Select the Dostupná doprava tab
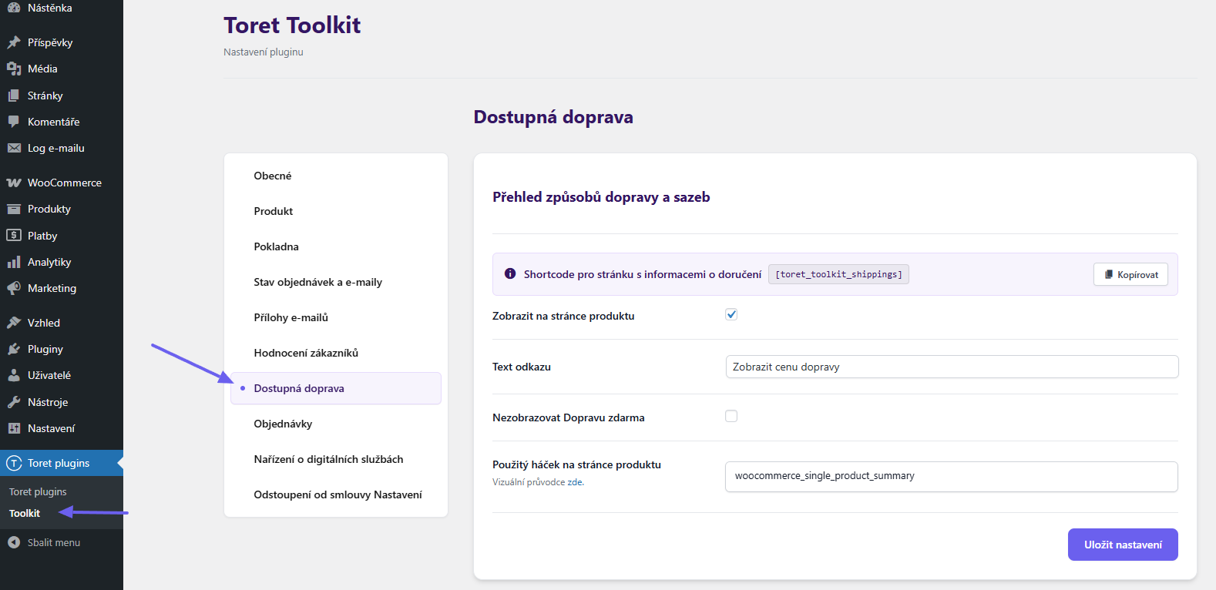 (336, 388)
